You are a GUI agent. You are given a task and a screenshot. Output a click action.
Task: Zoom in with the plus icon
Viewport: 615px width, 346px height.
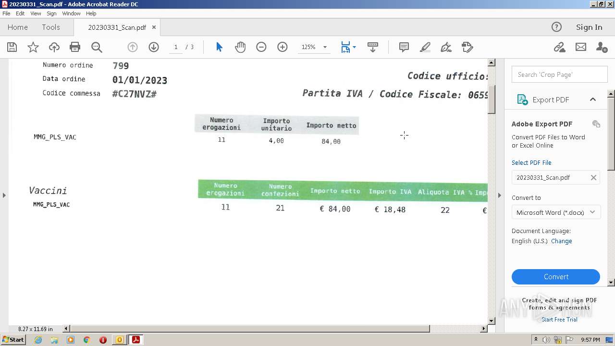(x=283, y=47)
